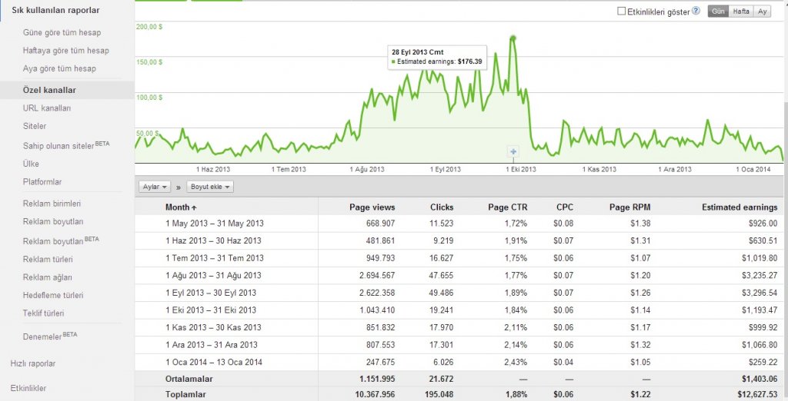
Task: Click the Toplamlar row label
Action: (185, 395)
